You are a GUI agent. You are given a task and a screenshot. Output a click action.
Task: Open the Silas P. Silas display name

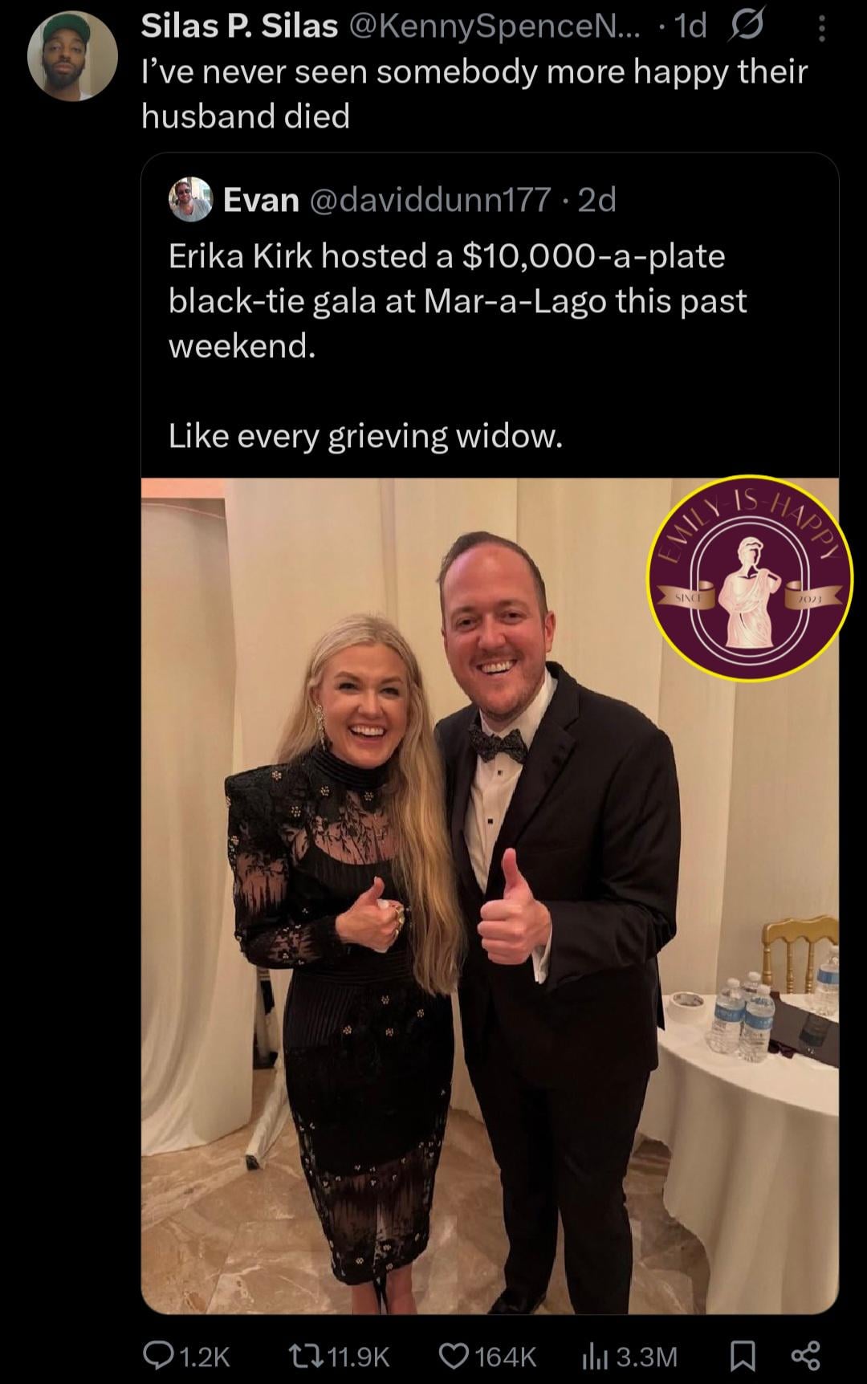point(239,27)
